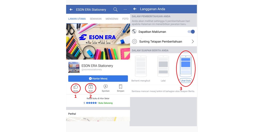The width and height of the screenshot is (264, 132).
Task: Tap the Buka Sekarang link
Action: [x=105, y=103]
